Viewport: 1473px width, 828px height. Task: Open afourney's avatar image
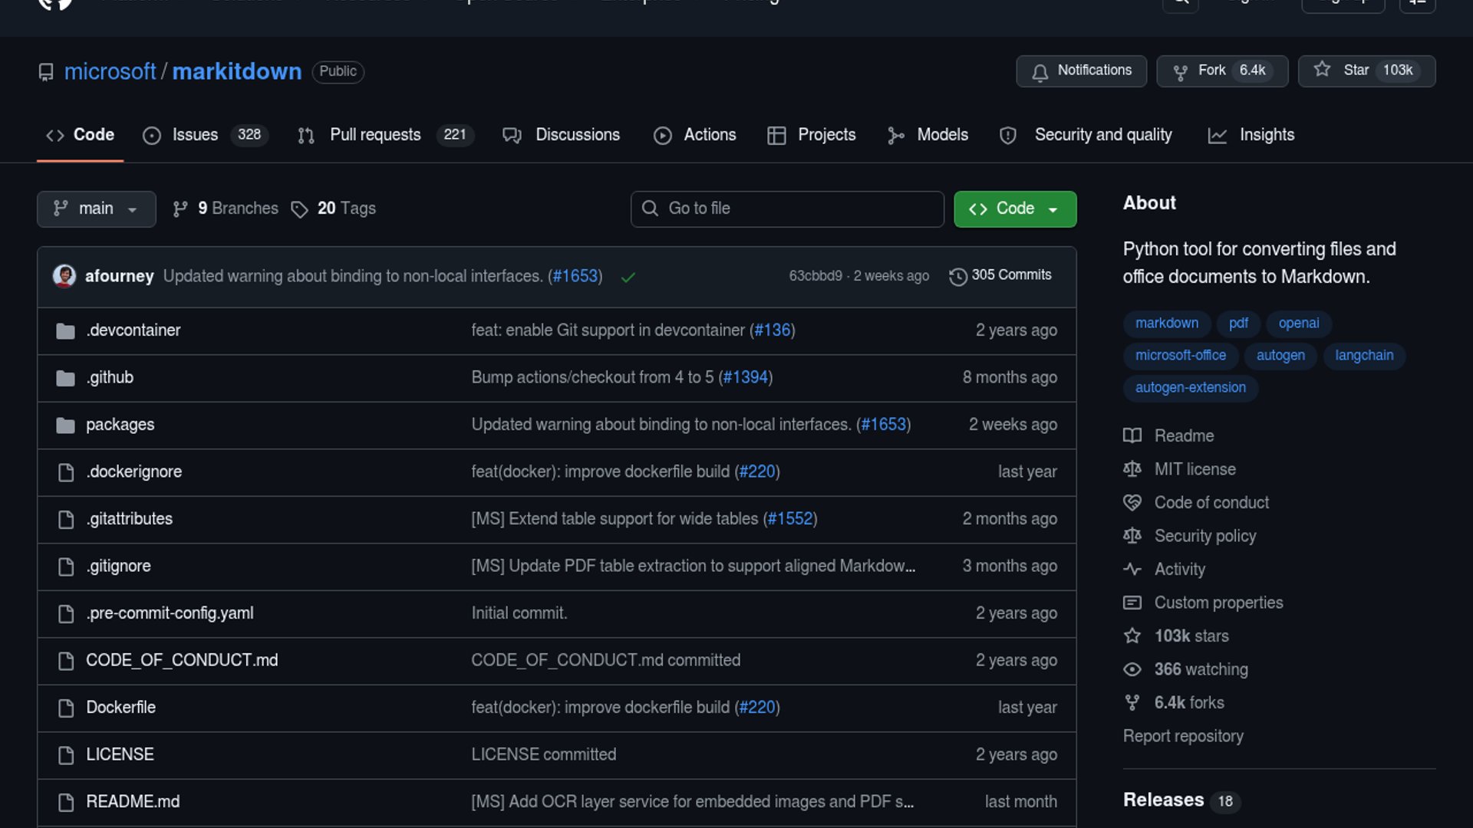pyautogui.click(x=64, y=275)
